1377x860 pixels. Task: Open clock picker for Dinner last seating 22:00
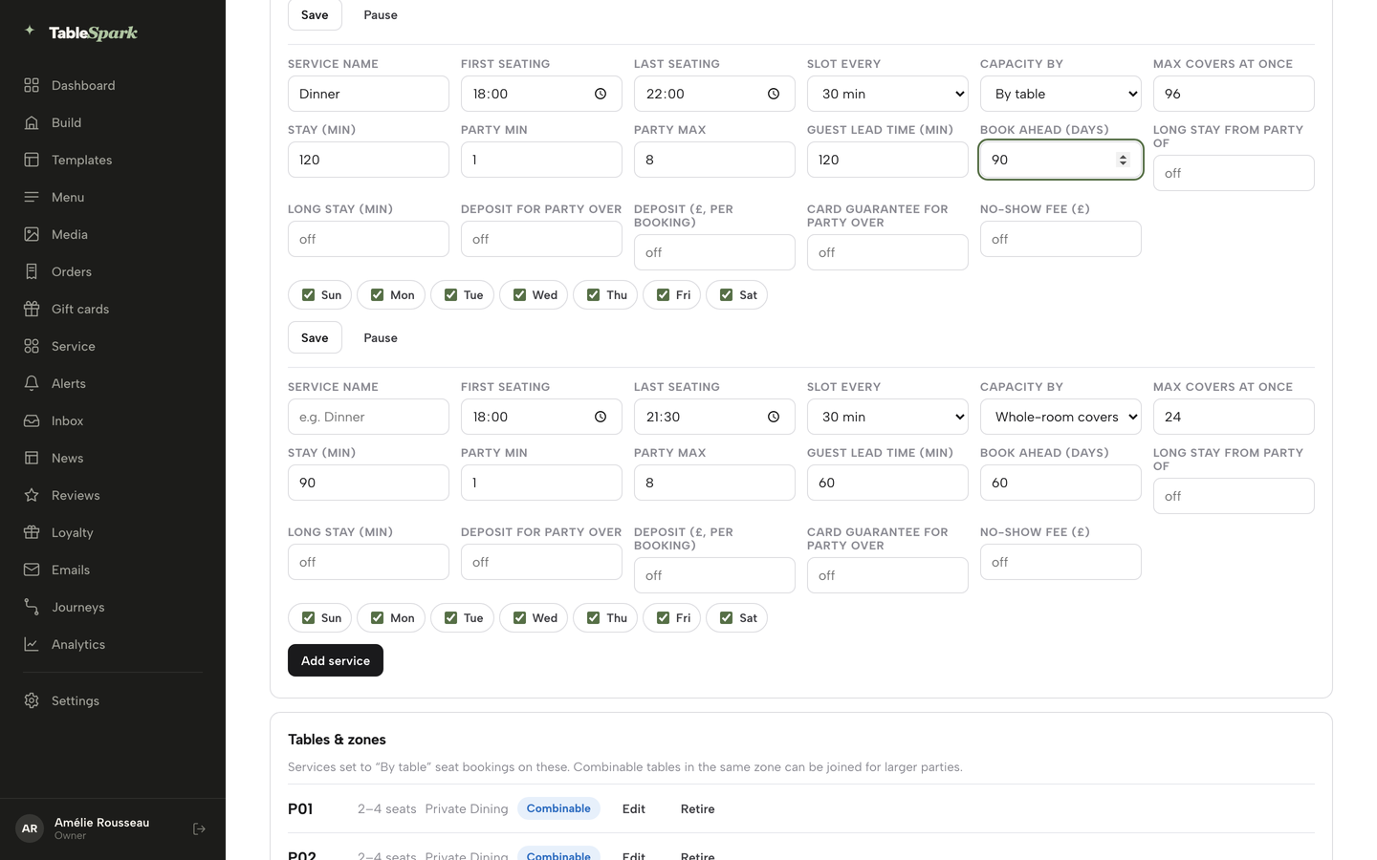tap(774, 94)
